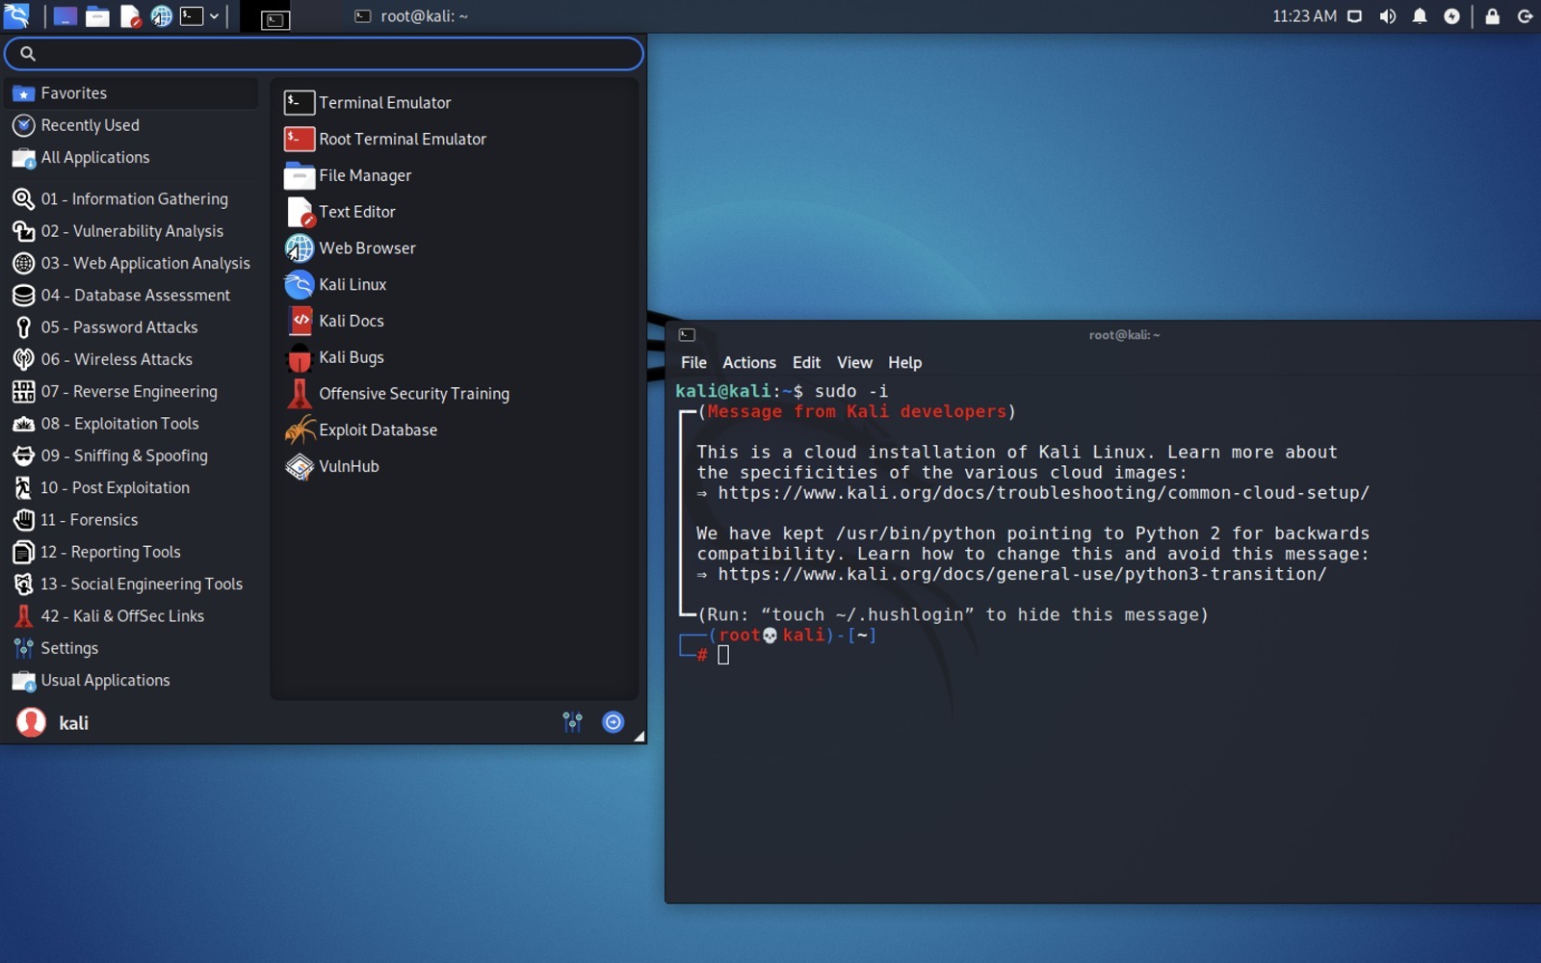Viewport: 1541px width, 963px height.
Task: Open the Kali Linux link
Action: tap(454, 285)
